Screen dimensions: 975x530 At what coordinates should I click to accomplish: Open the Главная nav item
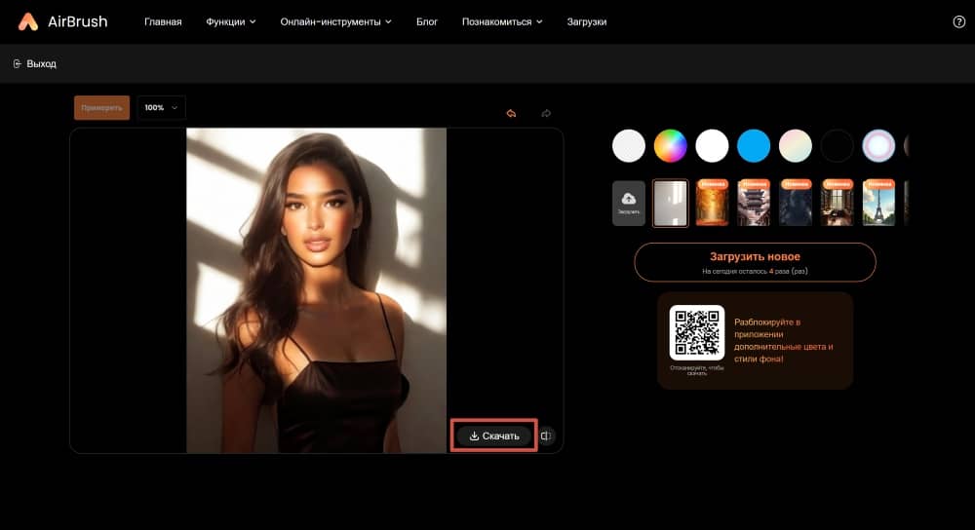163,21
